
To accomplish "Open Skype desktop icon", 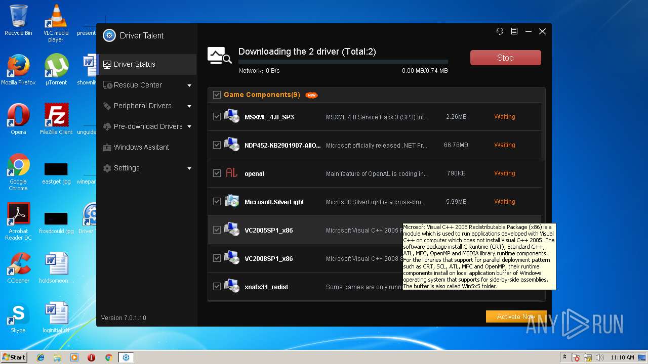I will click(18, 317).
